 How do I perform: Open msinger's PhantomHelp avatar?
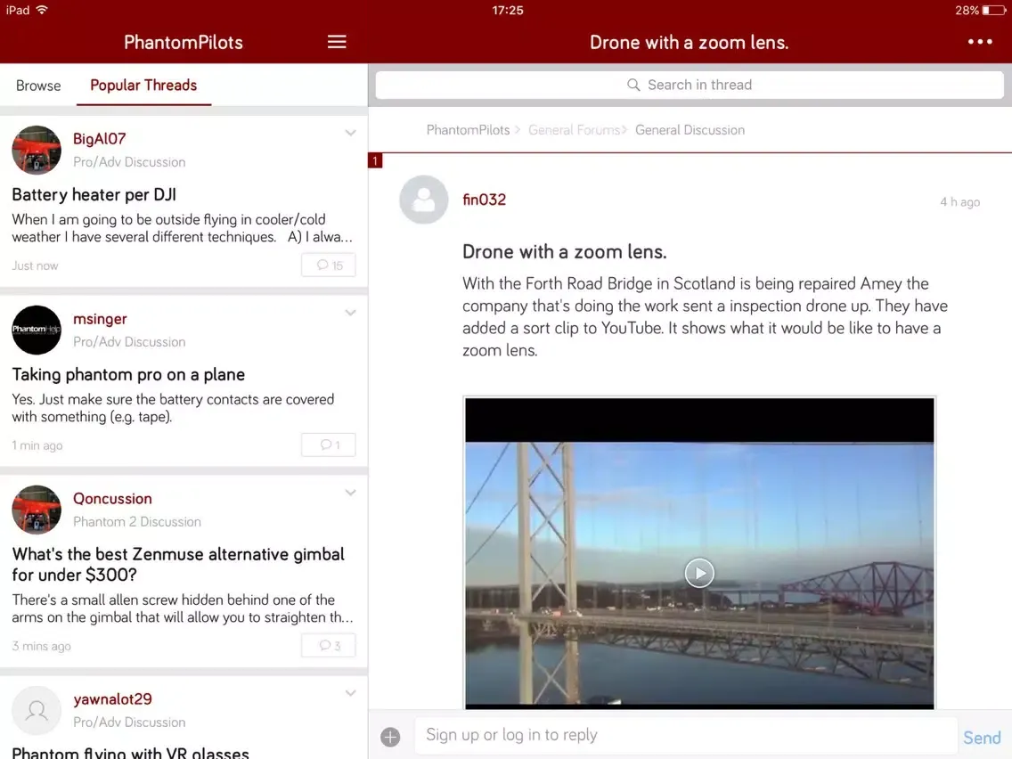(37, 330)
